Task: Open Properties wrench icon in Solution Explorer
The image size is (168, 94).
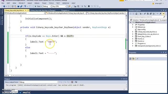Action: tap(160, 14)
